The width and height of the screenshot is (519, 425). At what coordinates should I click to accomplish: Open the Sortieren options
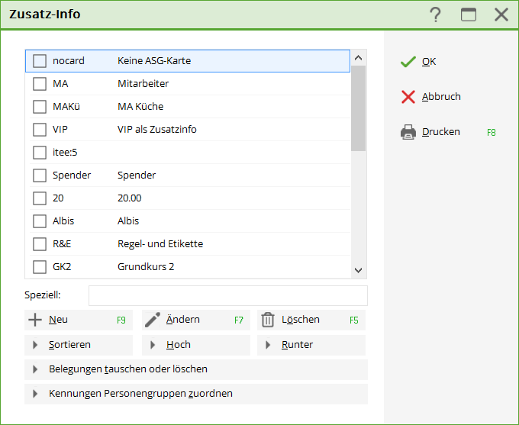click(x=78, y=345)
